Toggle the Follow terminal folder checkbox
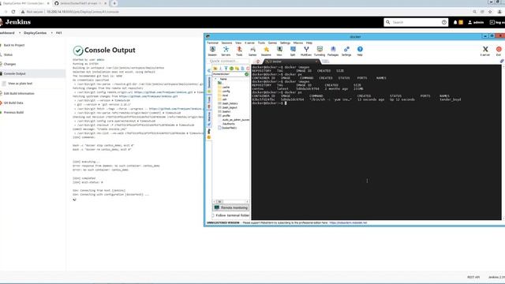 [x=213, y=215]
